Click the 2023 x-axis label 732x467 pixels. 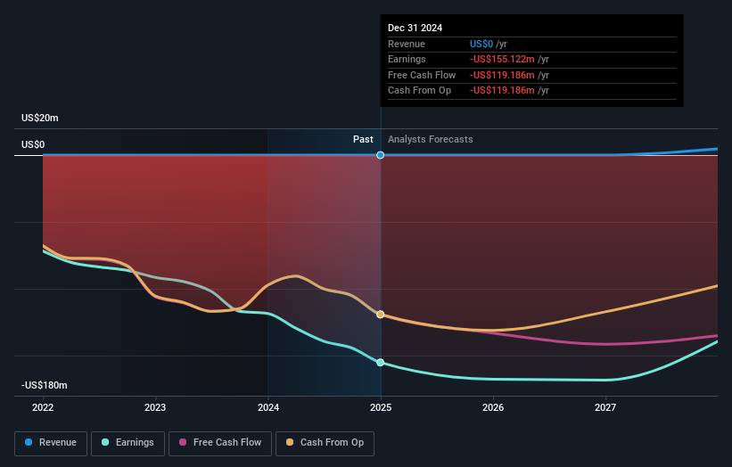(x=155, y=407)
